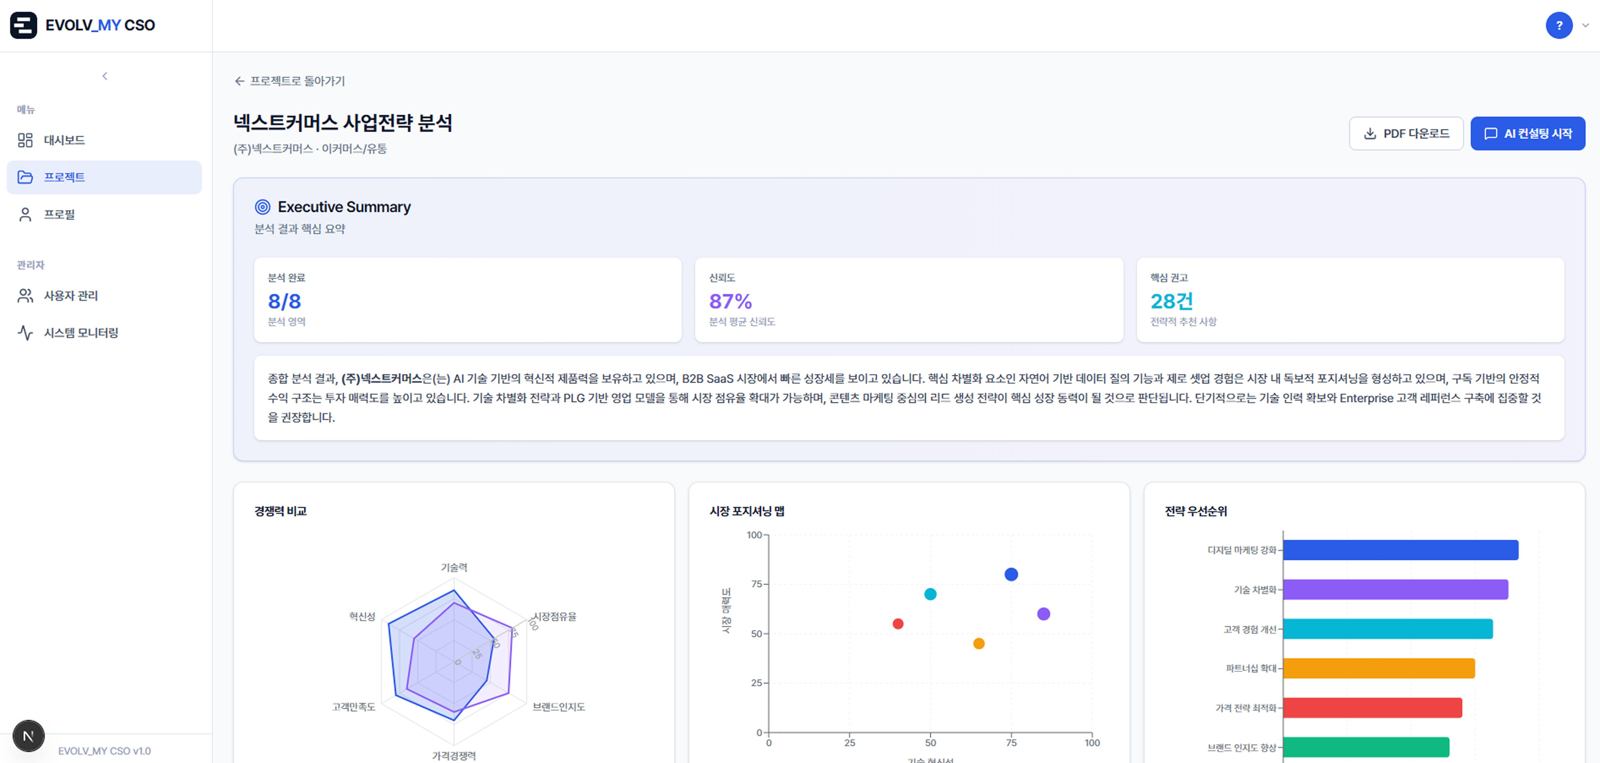1600x763 pixels.
Task: Click the PDF 다운로드 button
Action: 1406,134
